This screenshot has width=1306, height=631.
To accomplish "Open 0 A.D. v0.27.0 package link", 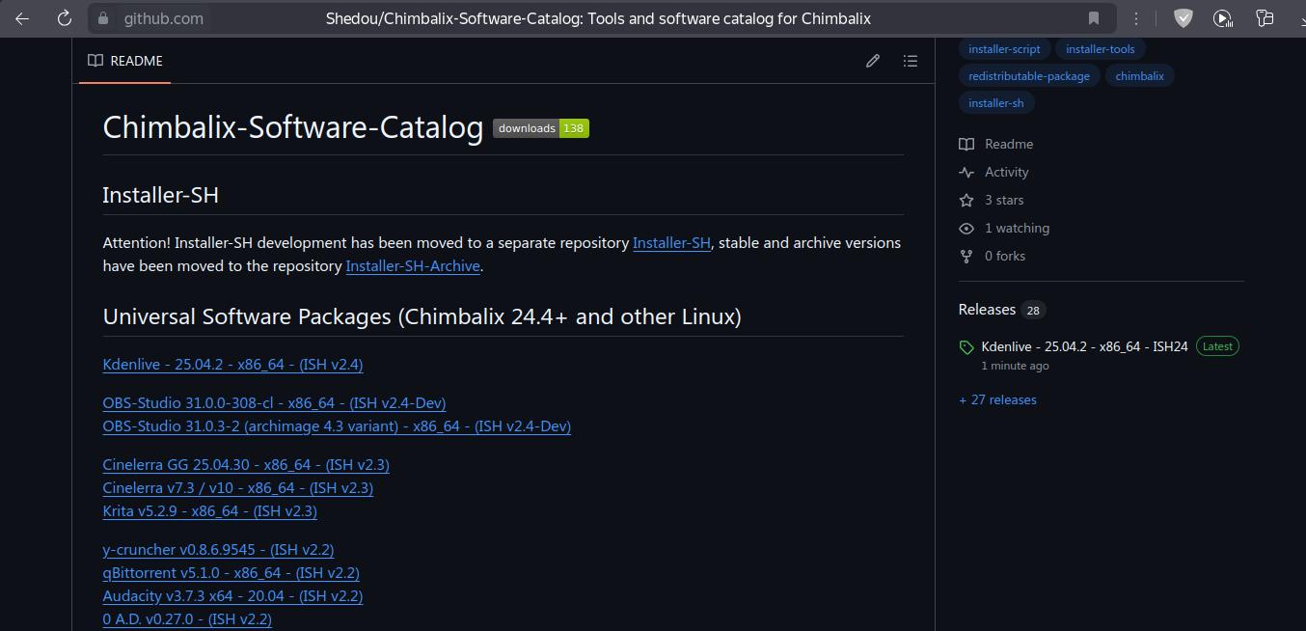I will point(187,619).
